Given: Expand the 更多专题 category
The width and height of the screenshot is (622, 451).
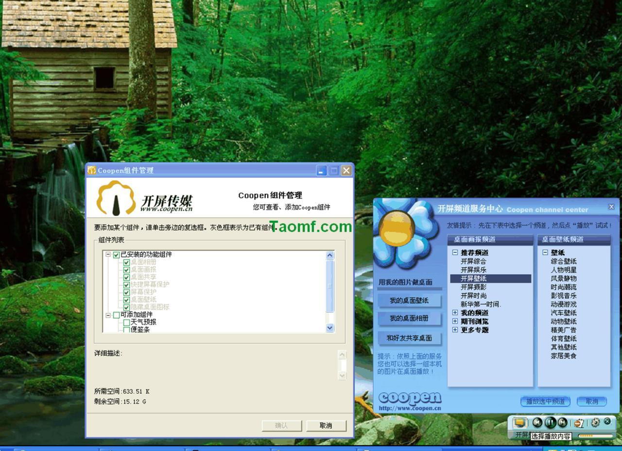Looking at the screenshot, I should pyautogui.click(x=454, y=330).
